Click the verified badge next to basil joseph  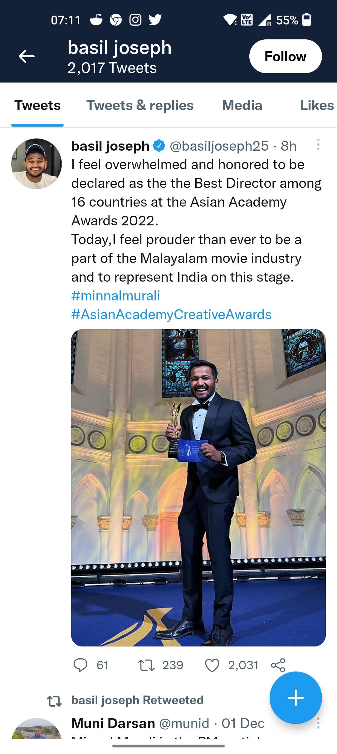point(159,146)
